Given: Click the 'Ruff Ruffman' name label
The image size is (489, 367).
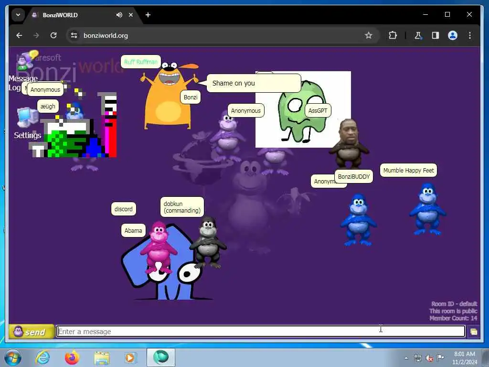Looking at the screenshot, I should [141, 62].
